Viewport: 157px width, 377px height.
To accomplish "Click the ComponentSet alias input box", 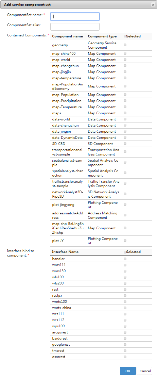I will pos(75,27).
